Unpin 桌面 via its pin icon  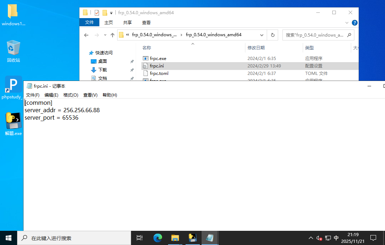tap(132, 61)
